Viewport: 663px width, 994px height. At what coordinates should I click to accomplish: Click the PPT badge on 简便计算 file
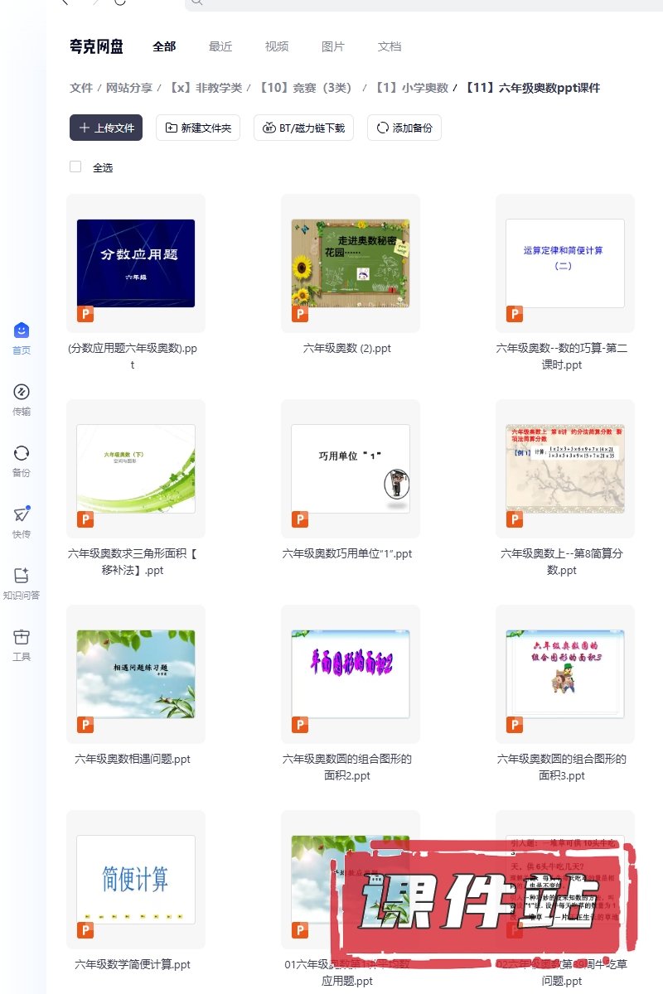pyautogui.click(x=85, y=929)
